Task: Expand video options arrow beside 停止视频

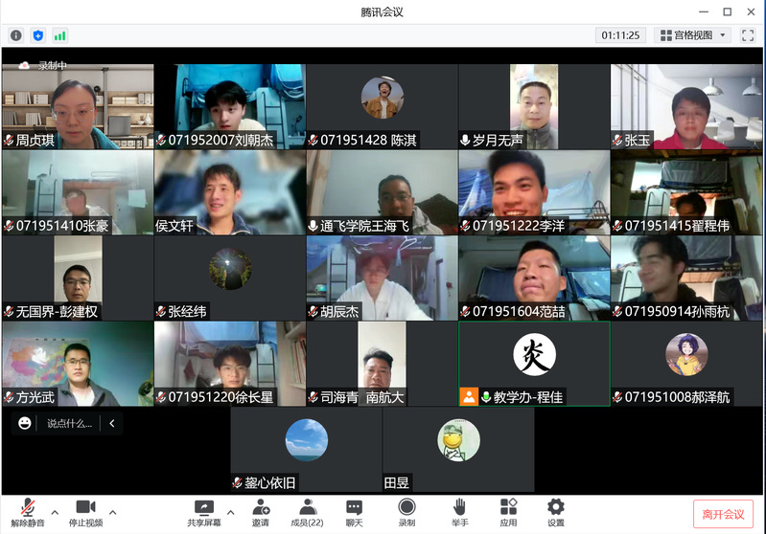Action: [x=113, y=511]
